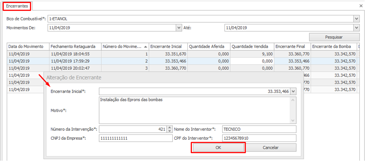Close the Encerrantes panel with X
The image size is (365, 161).
click(x=361, y=6)
